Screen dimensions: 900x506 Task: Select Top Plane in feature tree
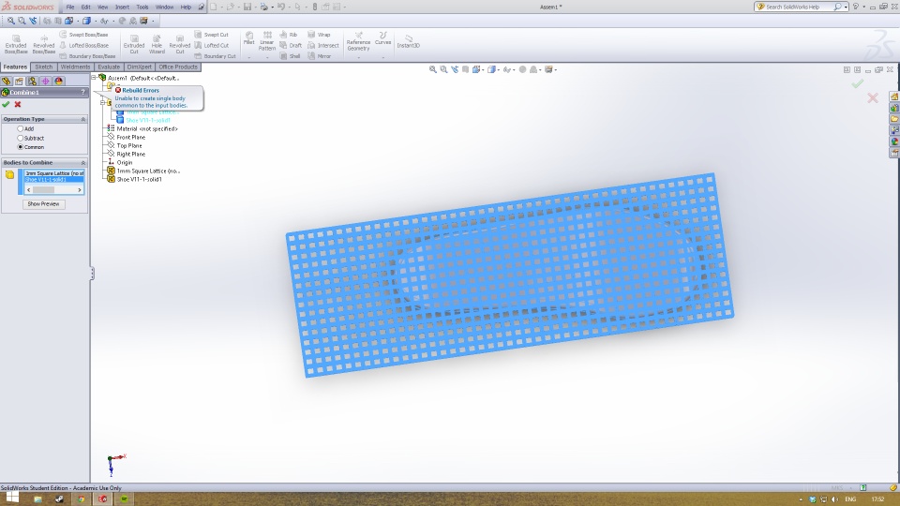(x=129, y=146)
